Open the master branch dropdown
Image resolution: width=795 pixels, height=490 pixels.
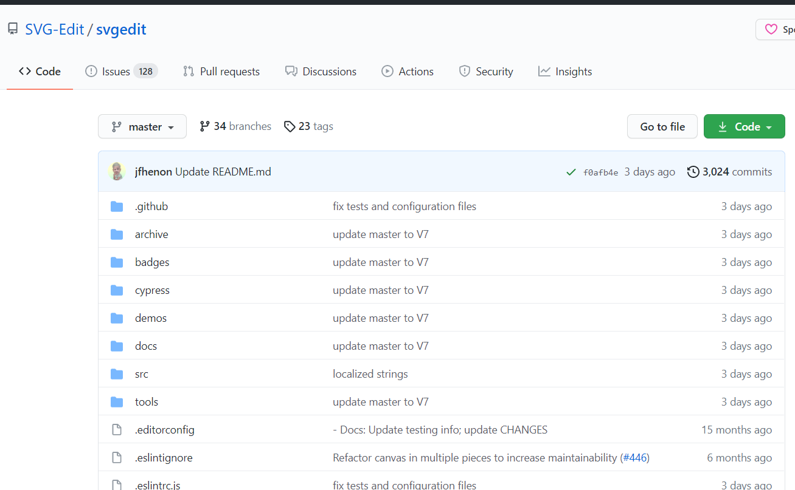142,126
